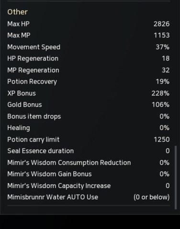Click Mimir's Wisdom Consumption Reduction stat
The width and height of the screenshot is (180, 229).
tap(89, 163)
